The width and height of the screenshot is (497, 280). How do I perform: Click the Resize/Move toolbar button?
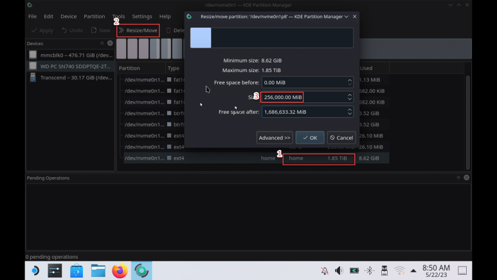coord(138,30)
